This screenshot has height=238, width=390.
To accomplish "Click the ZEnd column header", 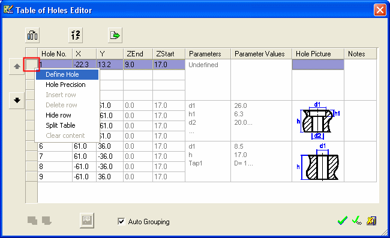I will click(x=138, y=54).
